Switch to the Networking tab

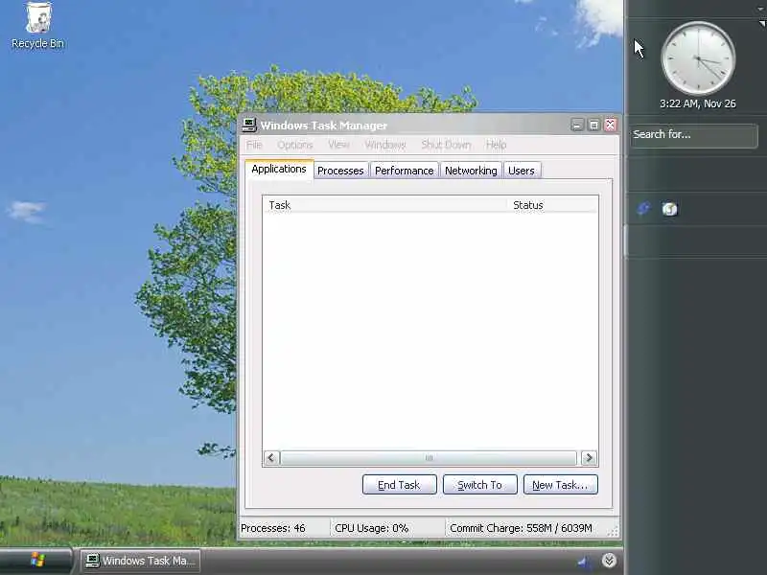(471, 171)
